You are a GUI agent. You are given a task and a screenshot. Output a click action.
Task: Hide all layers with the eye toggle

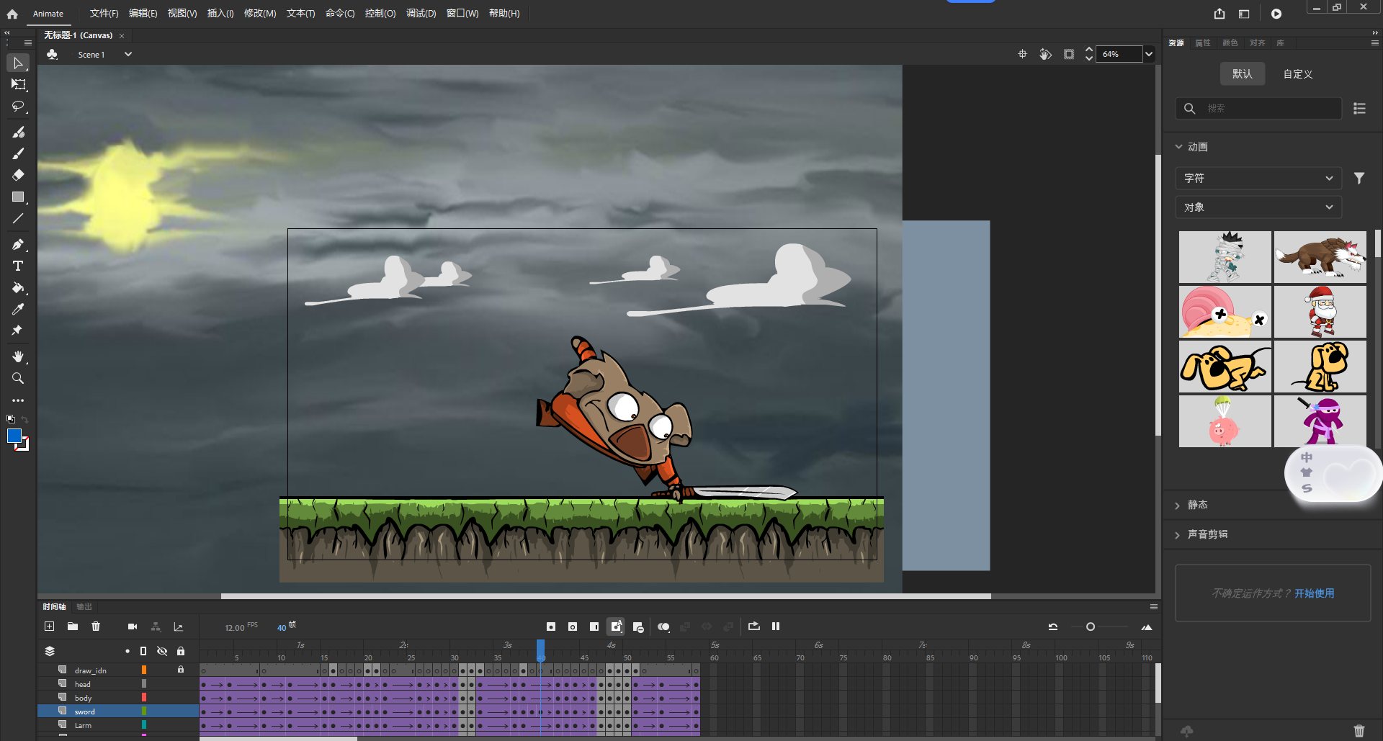point(162,651)
